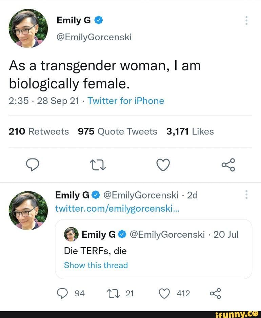Open the Twitter for iPhone source link
The image size is (261, 318).
tap(125, 101)
